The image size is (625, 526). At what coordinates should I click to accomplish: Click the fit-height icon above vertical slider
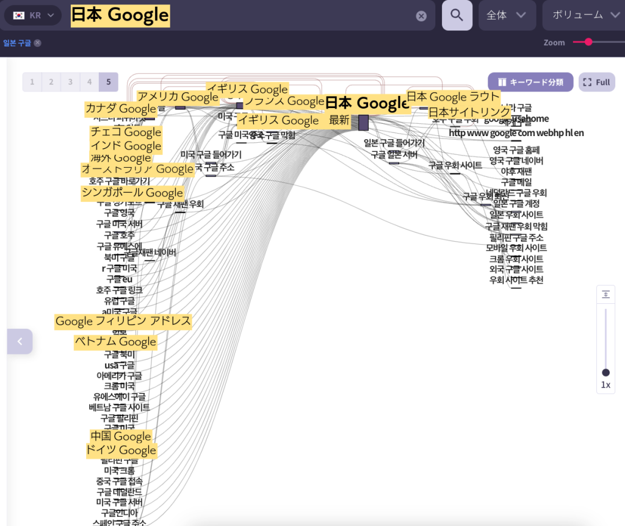[605, 295]
